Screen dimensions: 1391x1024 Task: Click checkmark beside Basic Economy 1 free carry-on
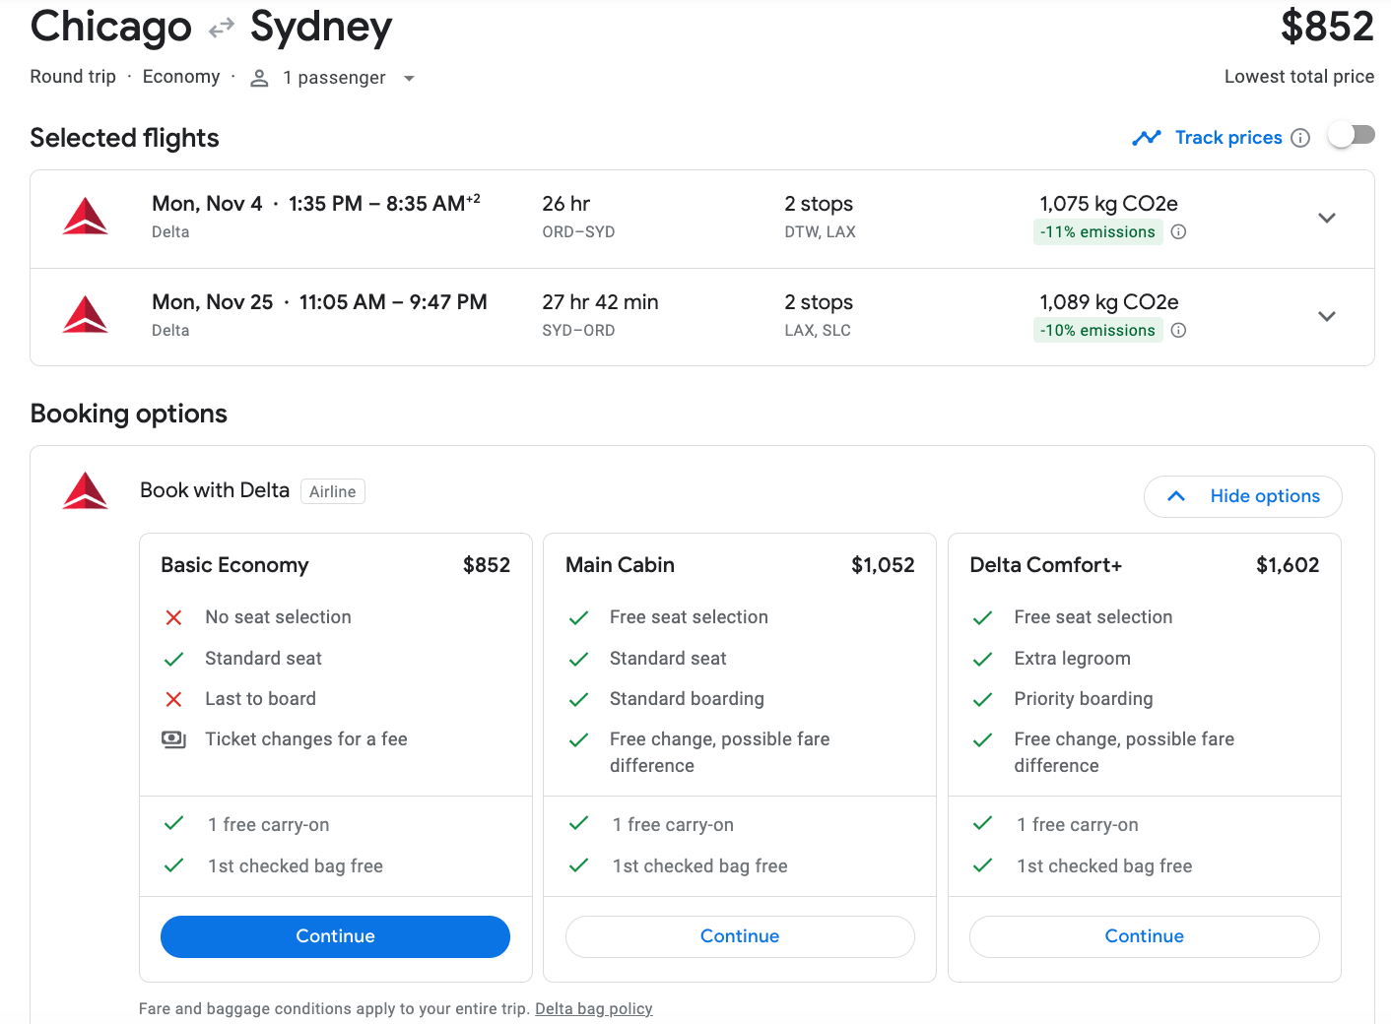pyautogui.click(x=174, y=823)
